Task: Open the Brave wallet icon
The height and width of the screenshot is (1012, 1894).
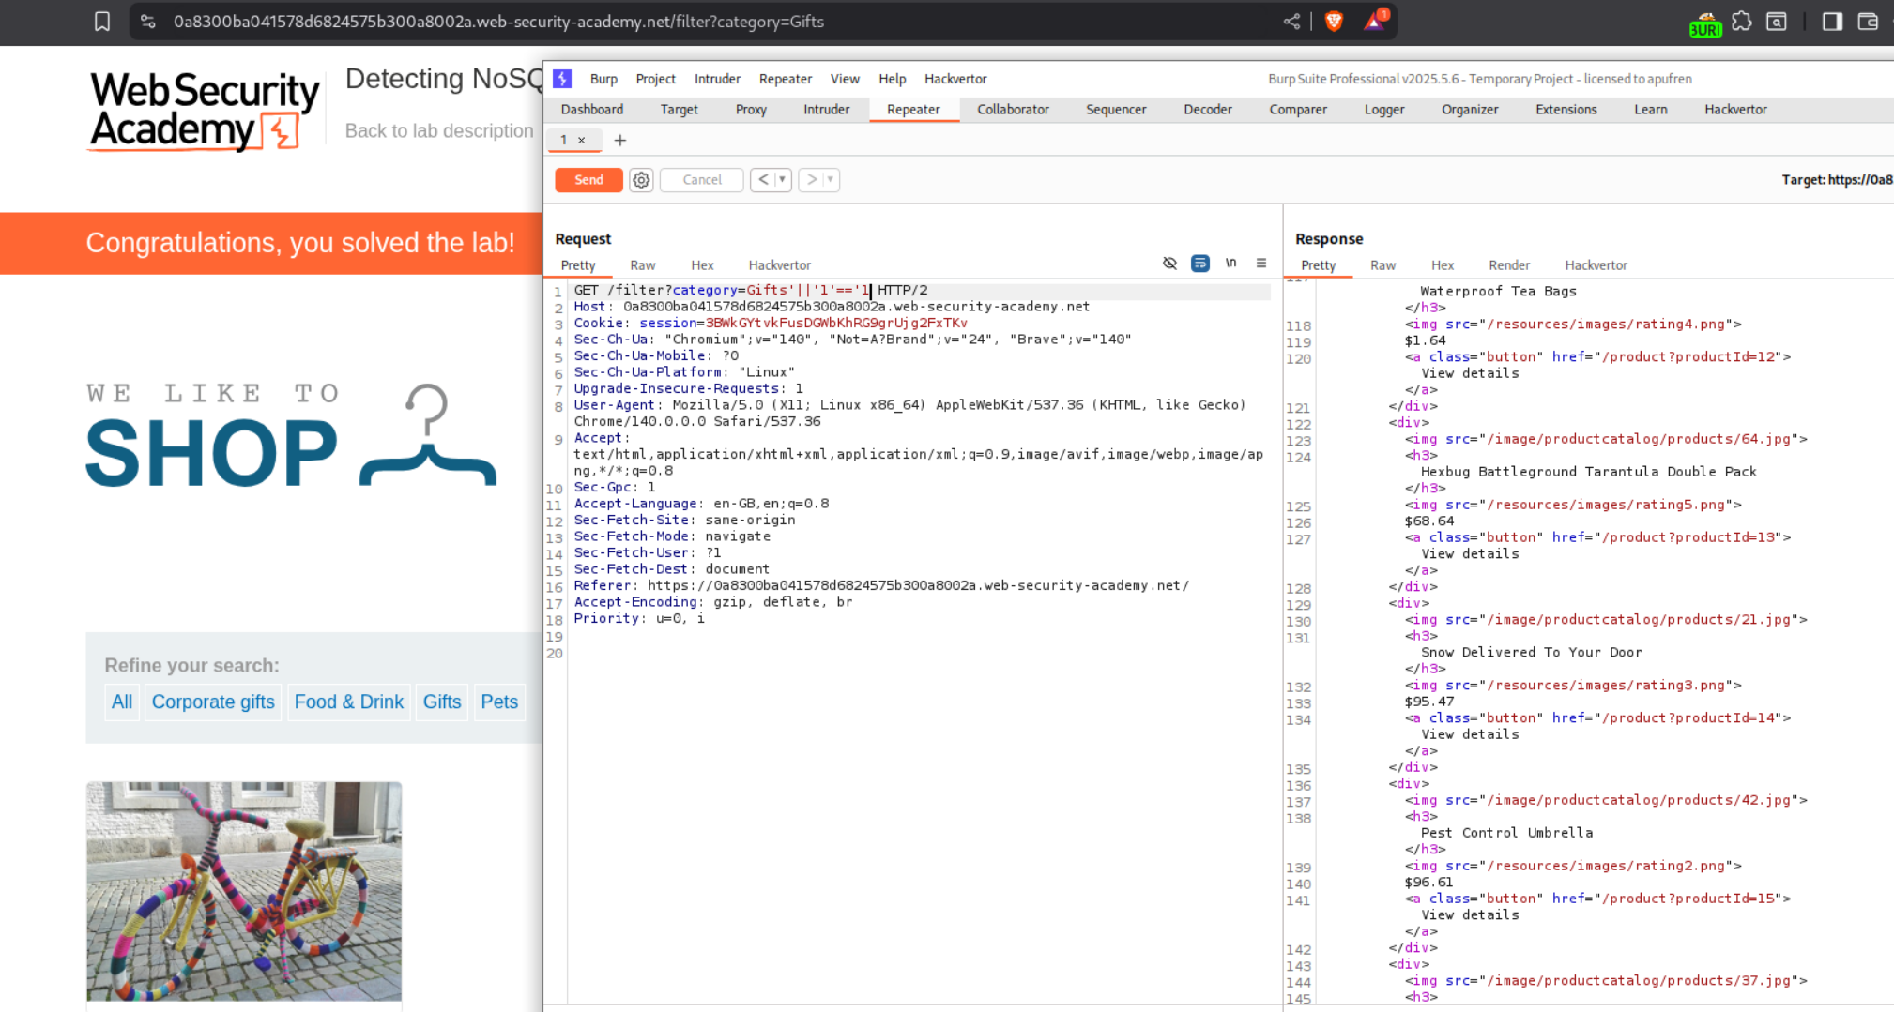Action: coord(1868,21)
